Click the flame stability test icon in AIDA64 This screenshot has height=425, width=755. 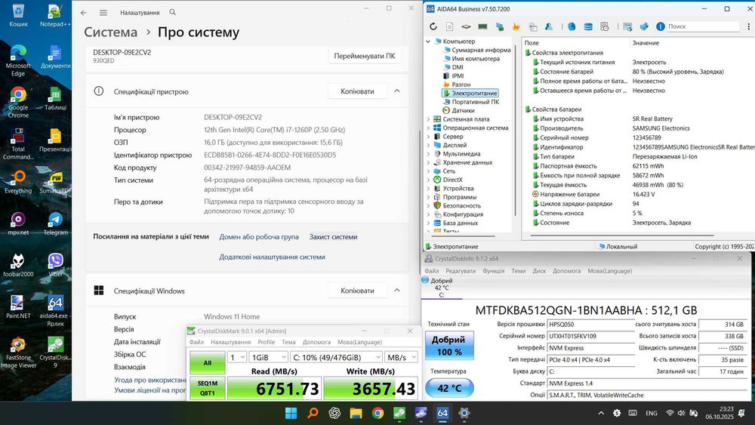click(516, 26)
